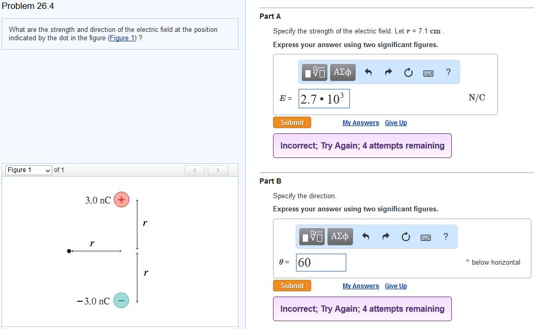Screen dimensions: 534x329
Task: Open the Figure 1 selector dropdown
Action: click(29, 170)
